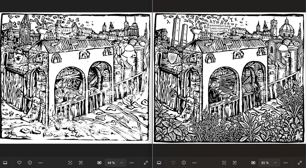The height and width of the screenshot is (168, 306).
Task: Scan text in the left Photos window
Action: point(81,163)
